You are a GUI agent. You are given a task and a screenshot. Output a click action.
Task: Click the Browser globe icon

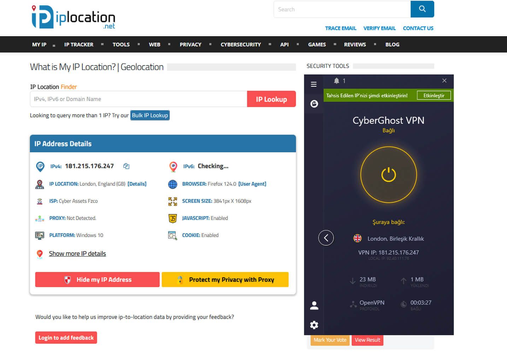tap(173, 184)
